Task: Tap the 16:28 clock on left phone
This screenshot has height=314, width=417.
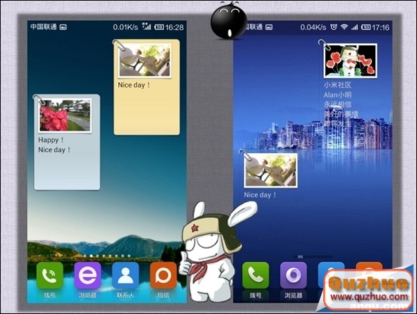Action: [x=174, y=27]
